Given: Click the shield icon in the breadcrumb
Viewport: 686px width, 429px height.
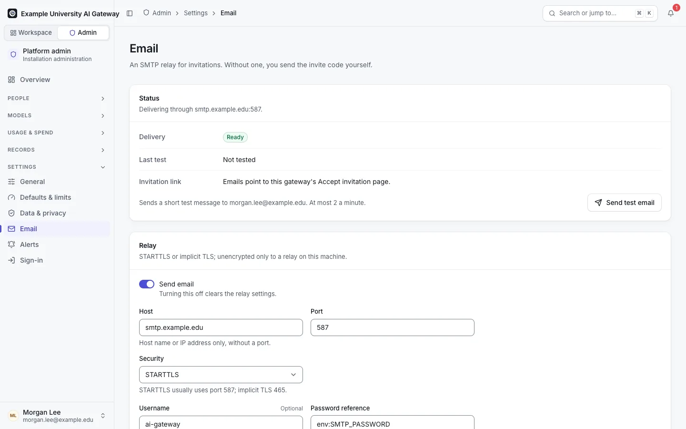Looking at the screenshot, I should [x=146, y=13].
